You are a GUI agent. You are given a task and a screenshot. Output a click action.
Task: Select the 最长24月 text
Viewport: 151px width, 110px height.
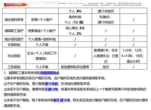point(133,61)
